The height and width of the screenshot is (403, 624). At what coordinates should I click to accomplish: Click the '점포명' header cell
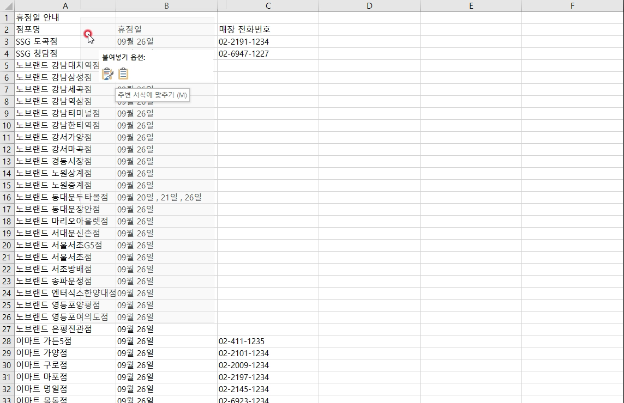point(65,30)
